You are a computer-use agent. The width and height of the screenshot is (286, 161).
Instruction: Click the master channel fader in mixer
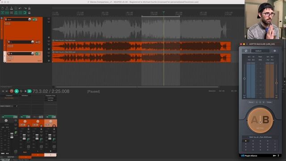[12, 136]
